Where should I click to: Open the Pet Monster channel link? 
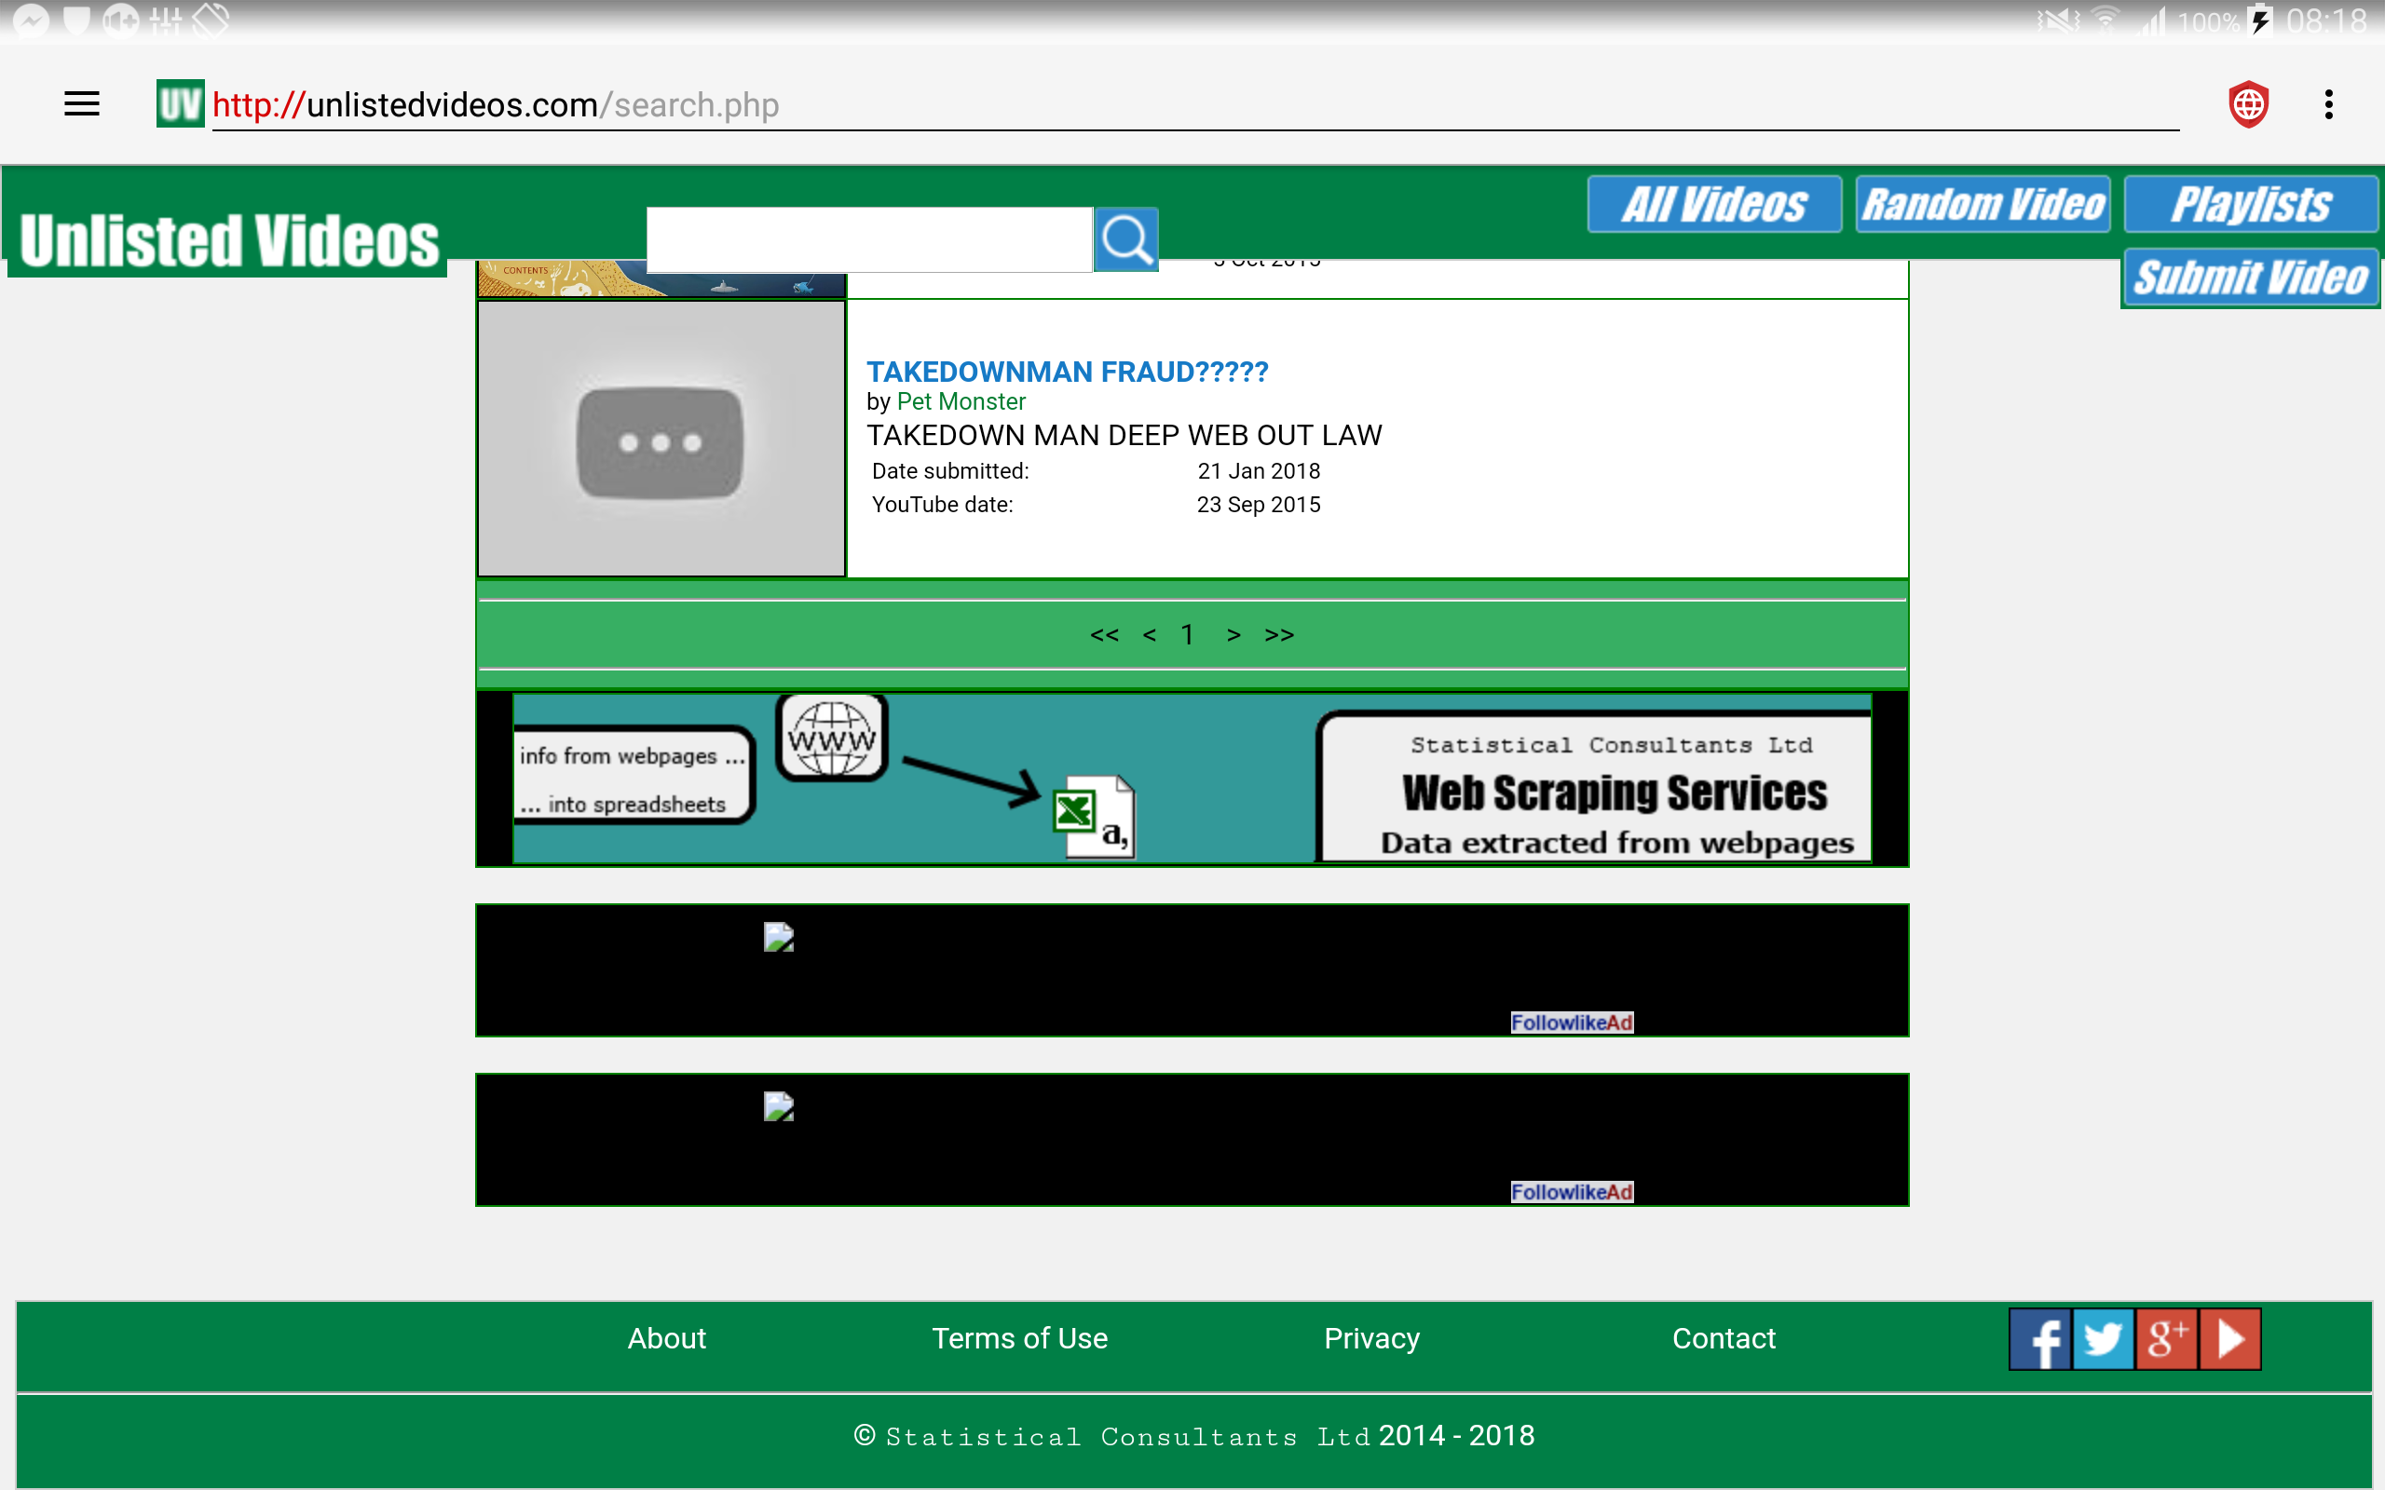click(x=961, y=401)
